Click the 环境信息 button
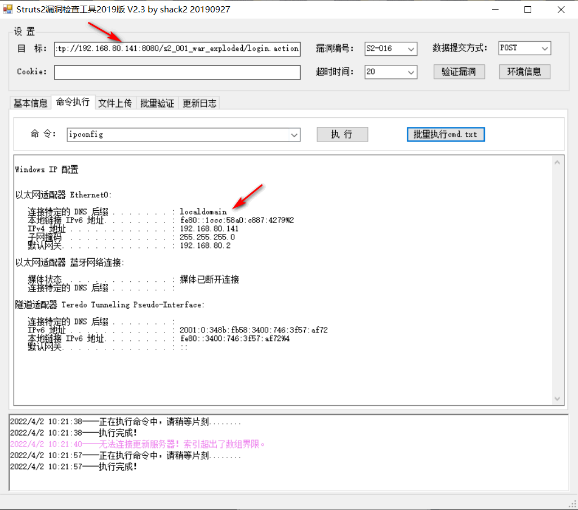 tap(524, 72)
